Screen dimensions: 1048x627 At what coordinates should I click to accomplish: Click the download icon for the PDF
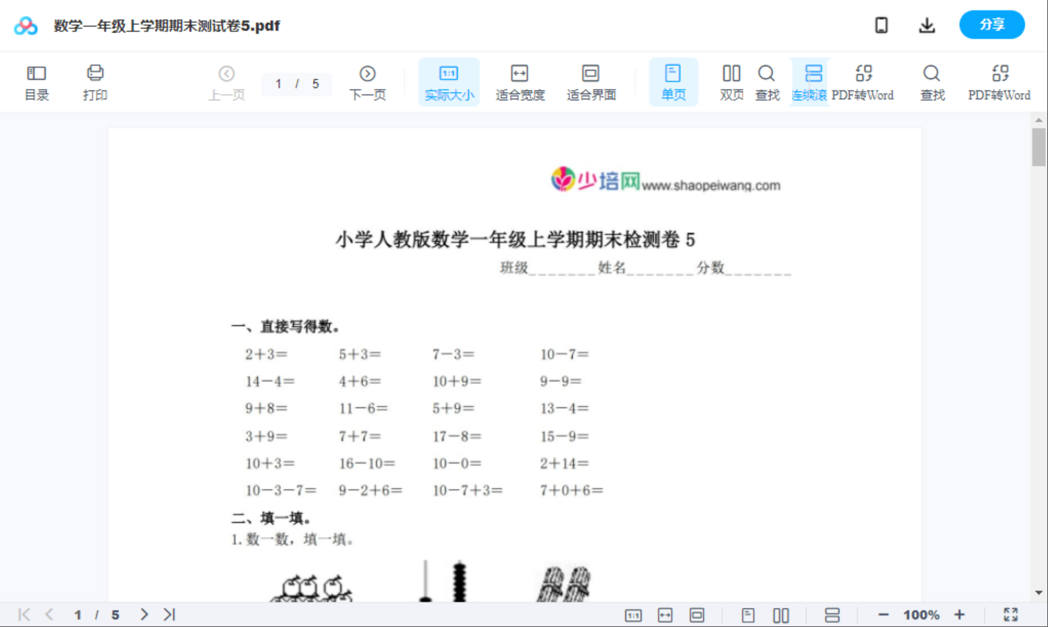(926, 25)
